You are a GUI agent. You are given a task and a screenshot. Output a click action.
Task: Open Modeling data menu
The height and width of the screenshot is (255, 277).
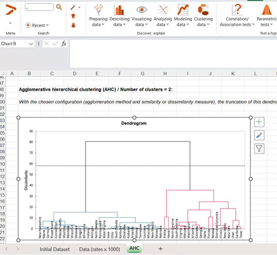[x=182, y=15]
